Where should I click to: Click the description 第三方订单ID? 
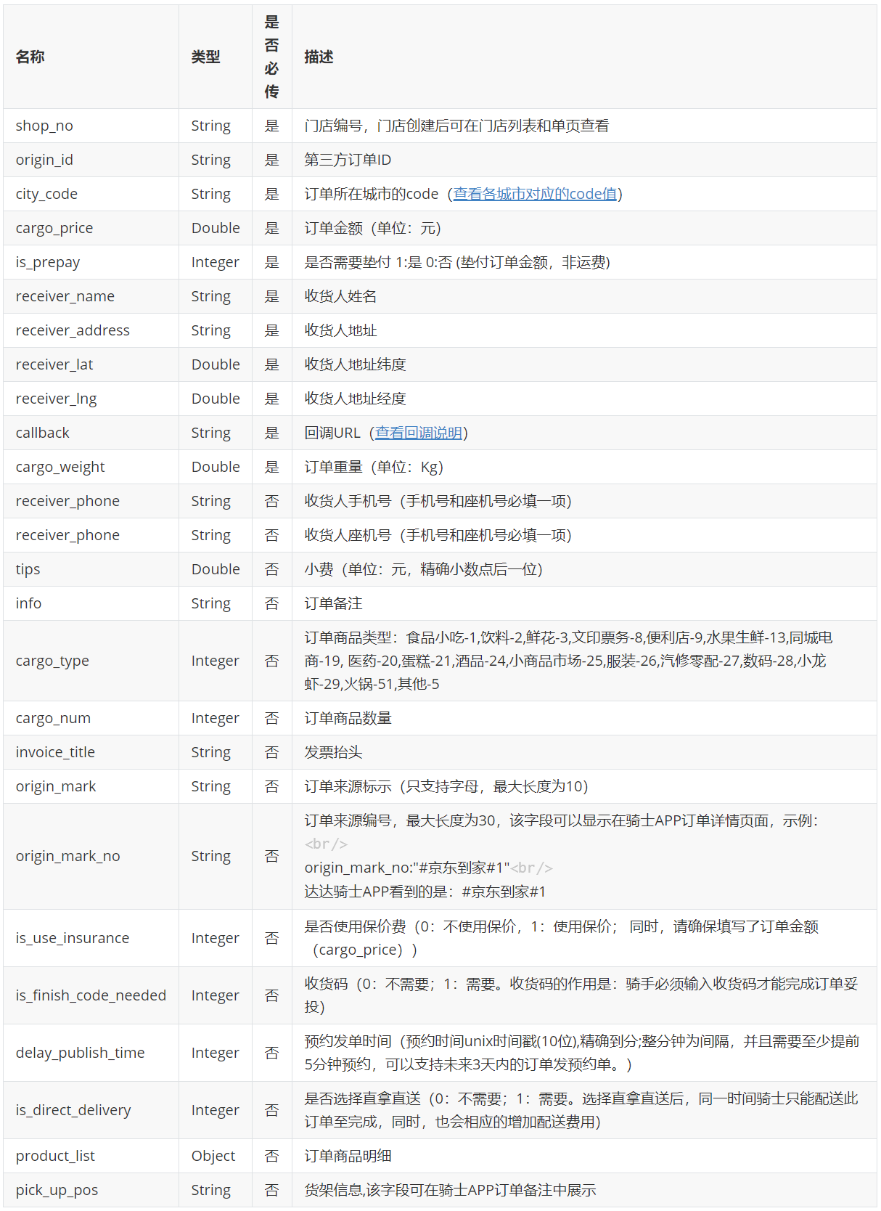(x=348, y=160)
